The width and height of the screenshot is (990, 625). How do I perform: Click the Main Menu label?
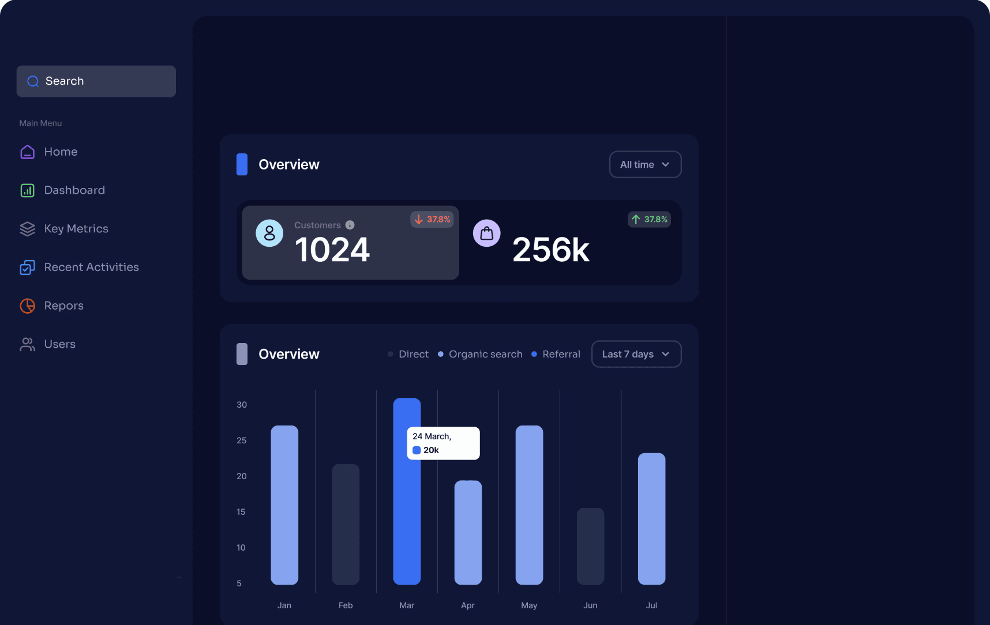pos(40,123)
